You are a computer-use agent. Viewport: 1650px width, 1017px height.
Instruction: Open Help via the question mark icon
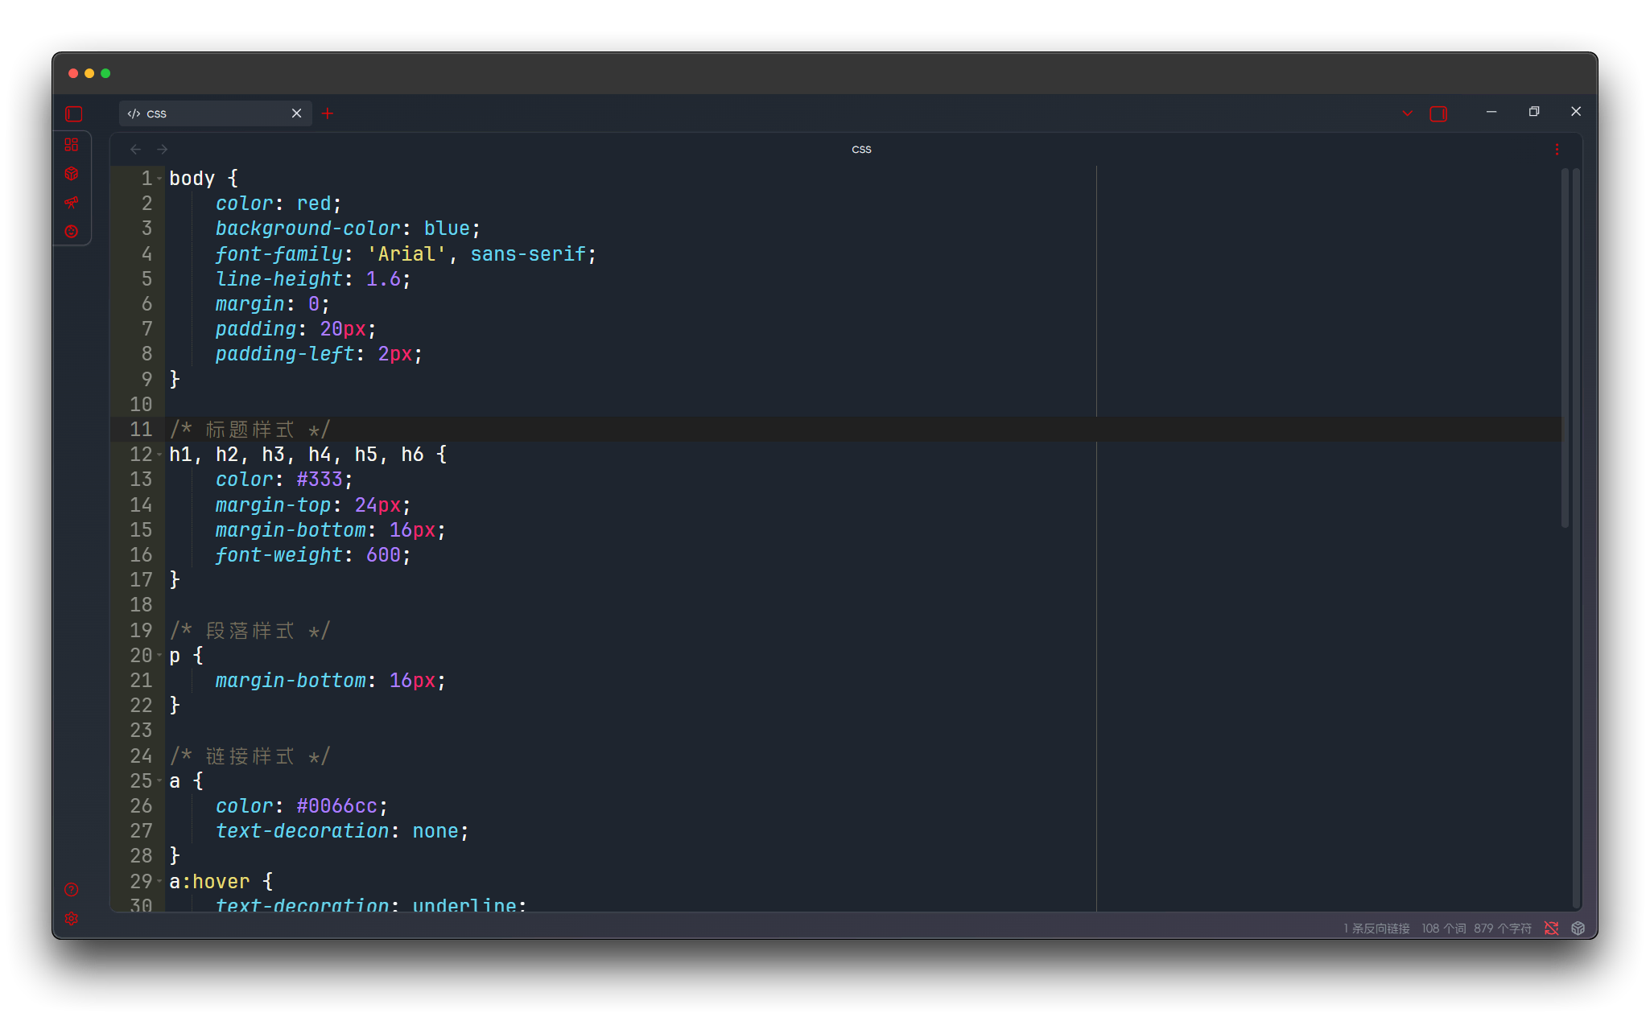[x=71, y=890]
